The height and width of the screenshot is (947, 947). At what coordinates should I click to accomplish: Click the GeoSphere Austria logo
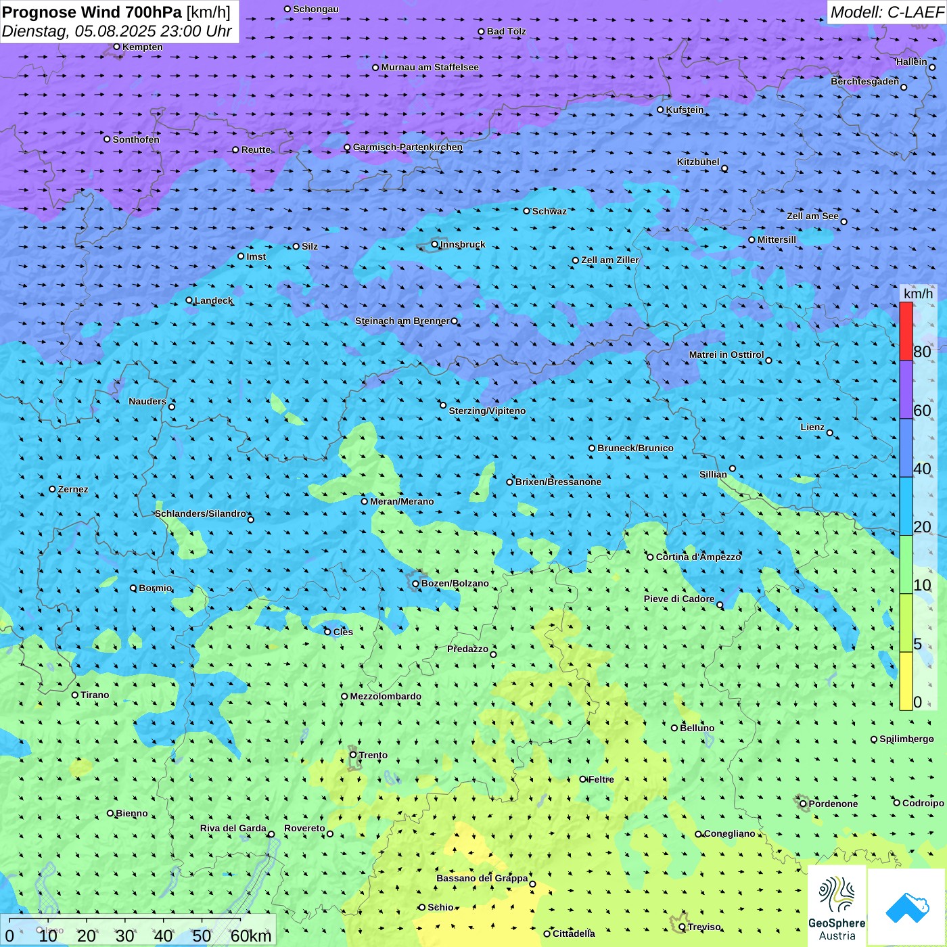pyautogui.click(x=837, y=906)
